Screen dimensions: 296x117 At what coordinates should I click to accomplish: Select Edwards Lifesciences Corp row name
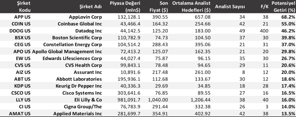pos(75,58)
